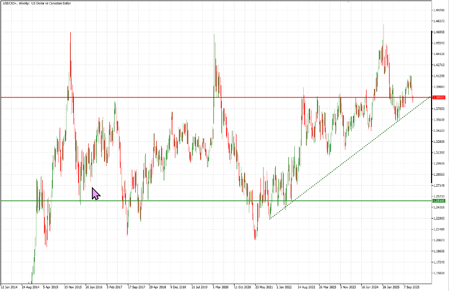Click the 16 Jun 2024 date label
The image size is (449, 291).
(370, 287)
